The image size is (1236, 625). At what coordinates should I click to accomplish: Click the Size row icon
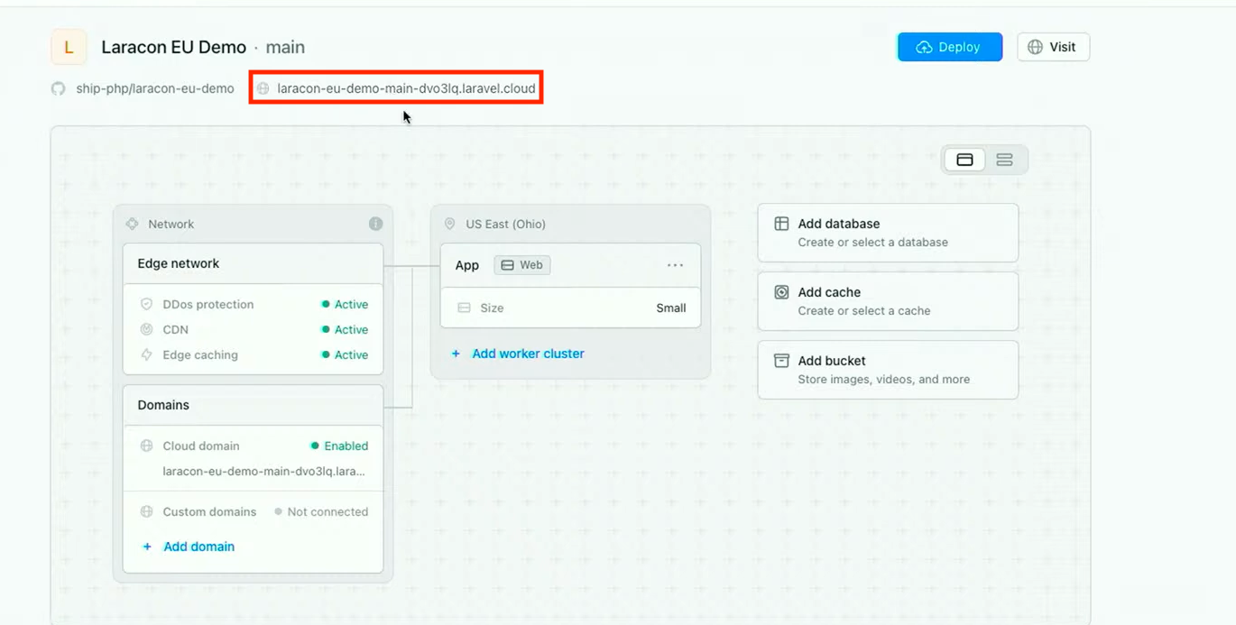tap(464, 308)
